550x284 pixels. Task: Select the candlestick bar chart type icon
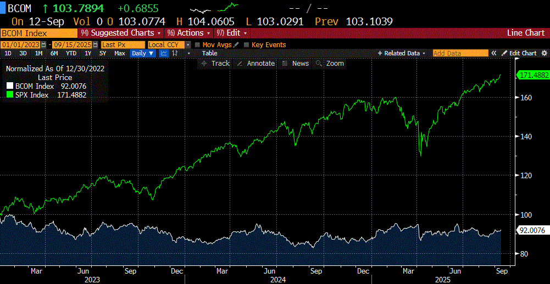175,53
